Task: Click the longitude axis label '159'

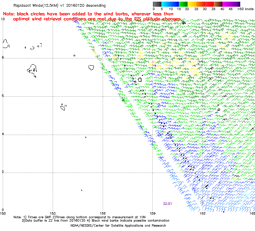Action: click(153, 213)
